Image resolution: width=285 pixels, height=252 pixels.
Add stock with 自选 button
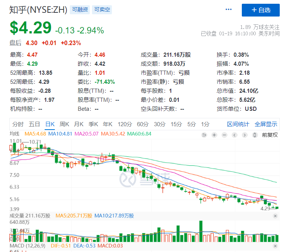pyautogui.click(x=261, y=10)
